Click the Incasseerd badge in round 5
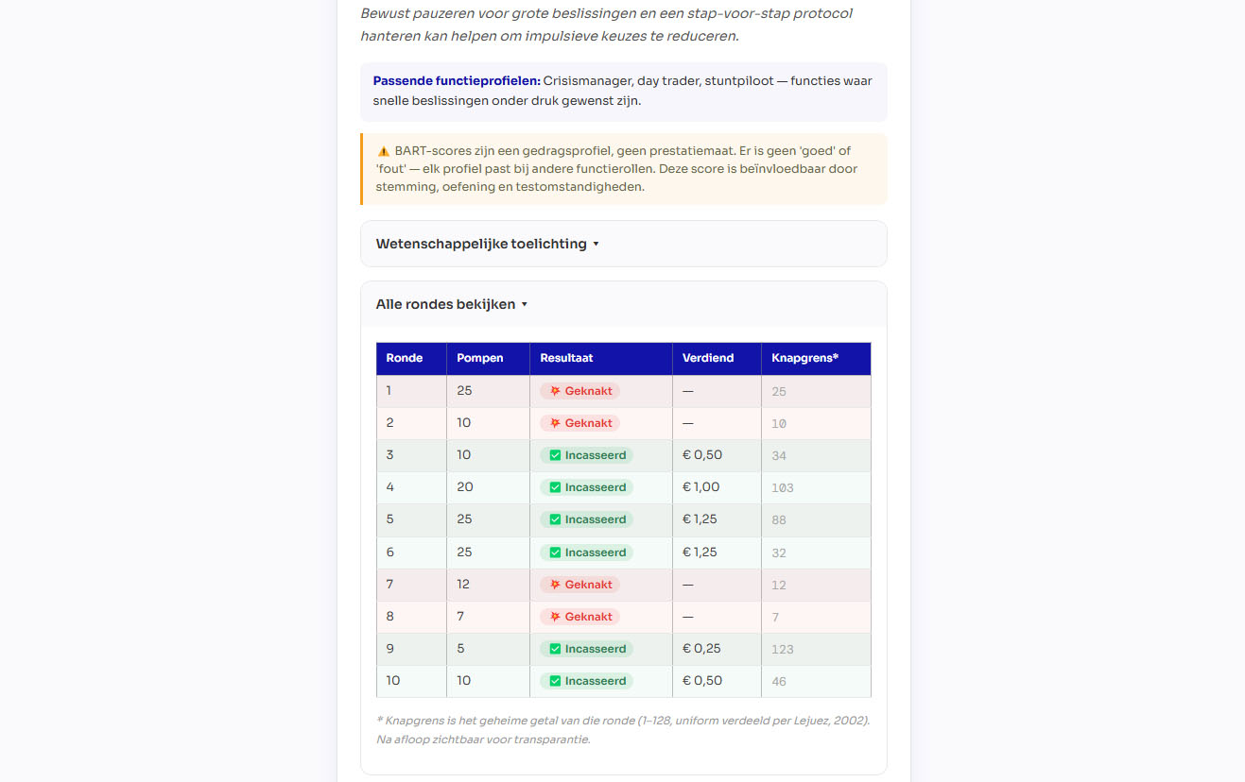This screenshot has width=1245, height=782. click(x=586, y=519)
